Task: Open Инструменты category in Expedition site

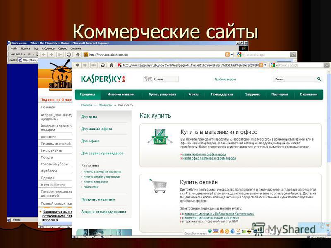Action: pos(52,150)
